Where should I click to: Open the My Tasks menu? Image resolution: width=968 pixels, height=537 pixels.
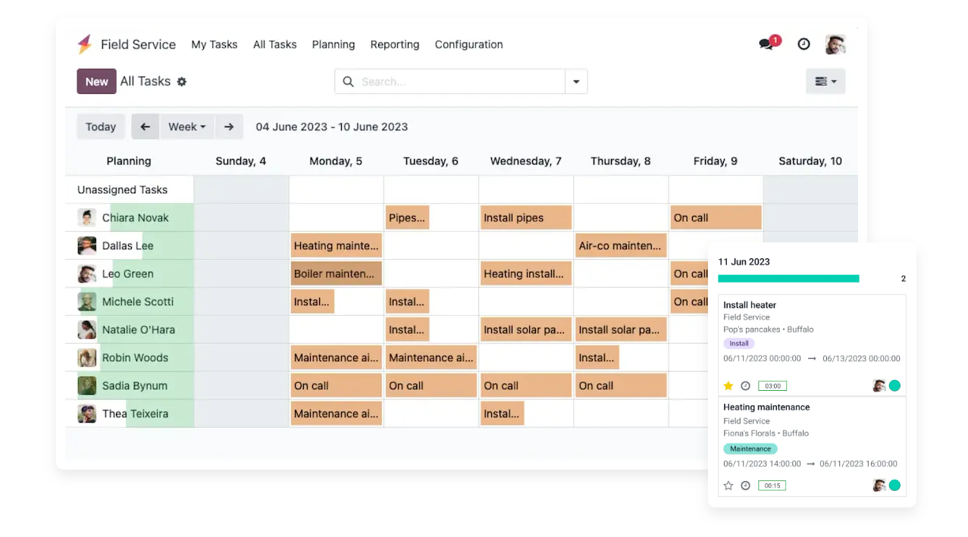tap(215, 45)
